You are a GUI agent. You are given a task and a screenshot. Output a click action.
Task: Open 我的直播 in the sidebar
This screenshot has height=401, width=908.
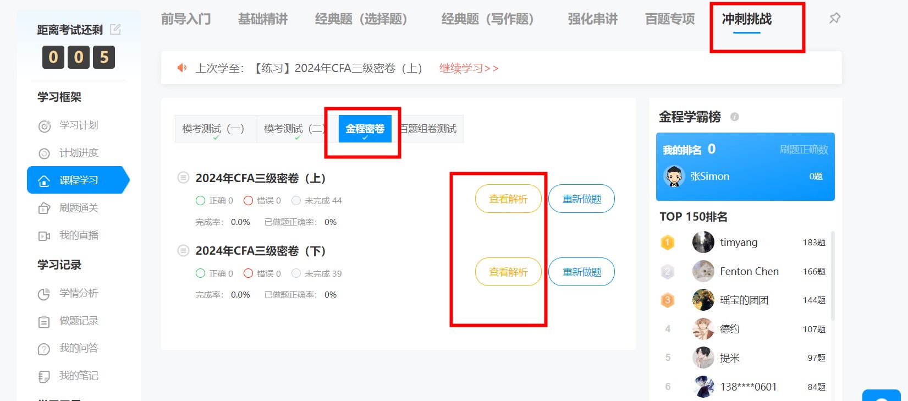point(79,235)
